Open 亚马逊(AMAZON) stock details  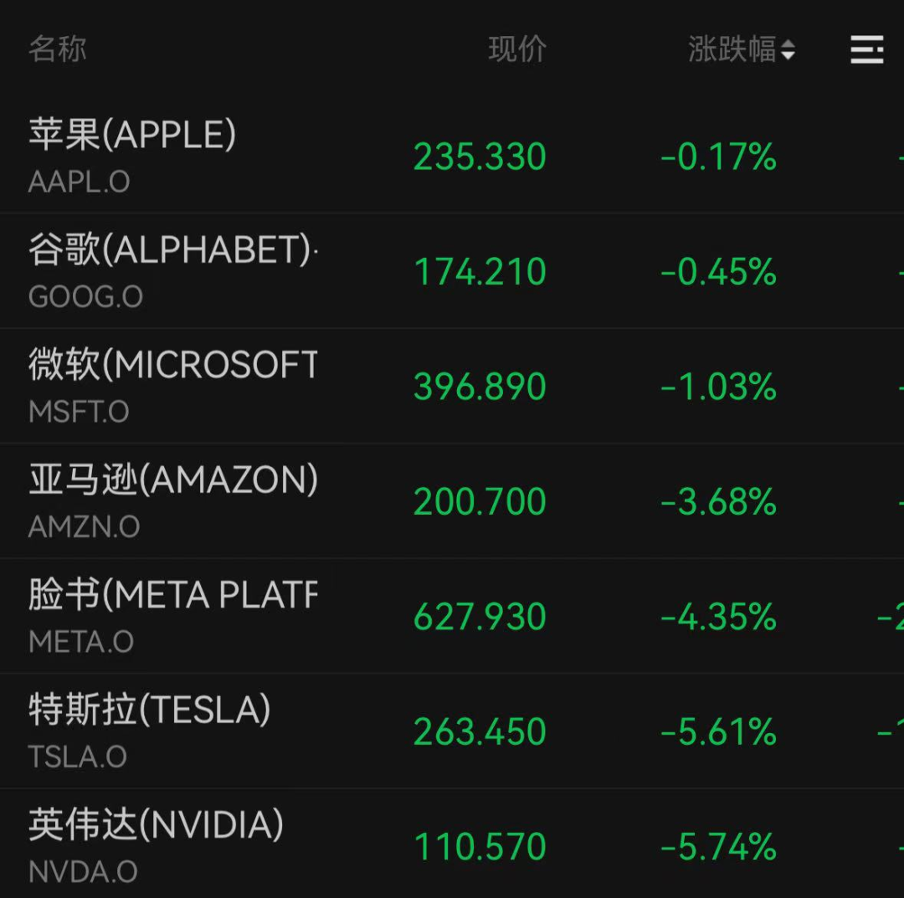(172, 480)
